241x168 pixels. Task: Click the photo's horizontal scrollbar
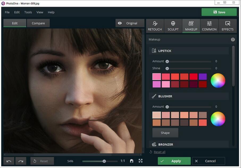pyautogui.click(x=73, y=155)
